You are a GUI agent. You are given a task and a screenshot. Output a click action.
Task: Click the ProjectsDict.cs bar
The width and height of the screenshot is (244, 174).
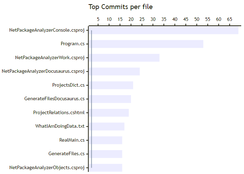(x=111, y=85)
